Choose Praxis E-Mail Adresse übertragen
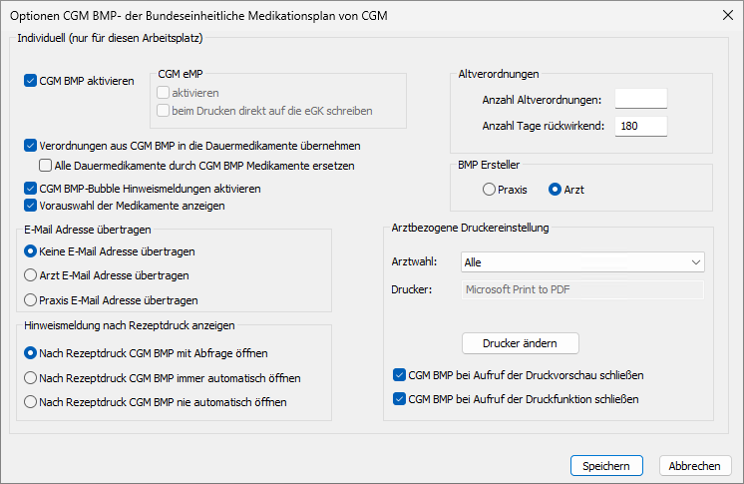 coord(30,300)
